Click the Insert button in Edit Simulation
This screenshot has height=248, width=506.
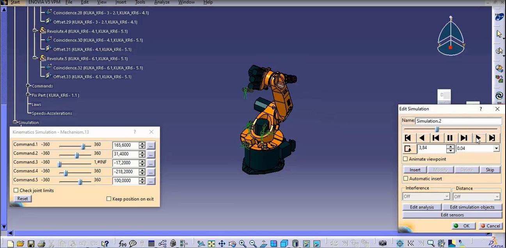coord(415,170)
